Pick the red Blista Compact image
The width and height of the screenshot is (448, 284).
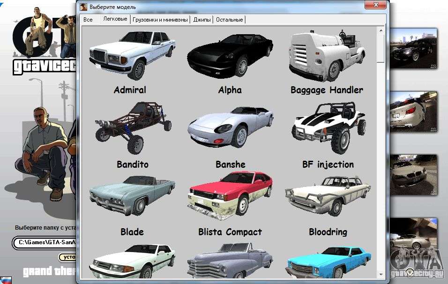(x=230, y=195)
